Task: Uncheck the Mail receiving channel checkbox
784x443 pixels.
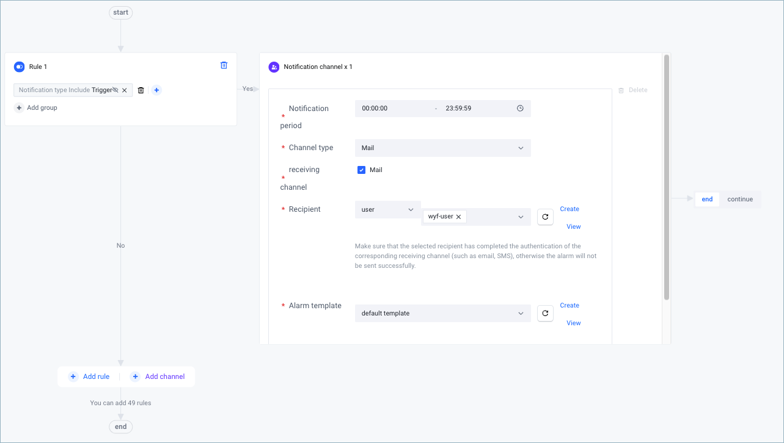Action: (x=361, y=170)
